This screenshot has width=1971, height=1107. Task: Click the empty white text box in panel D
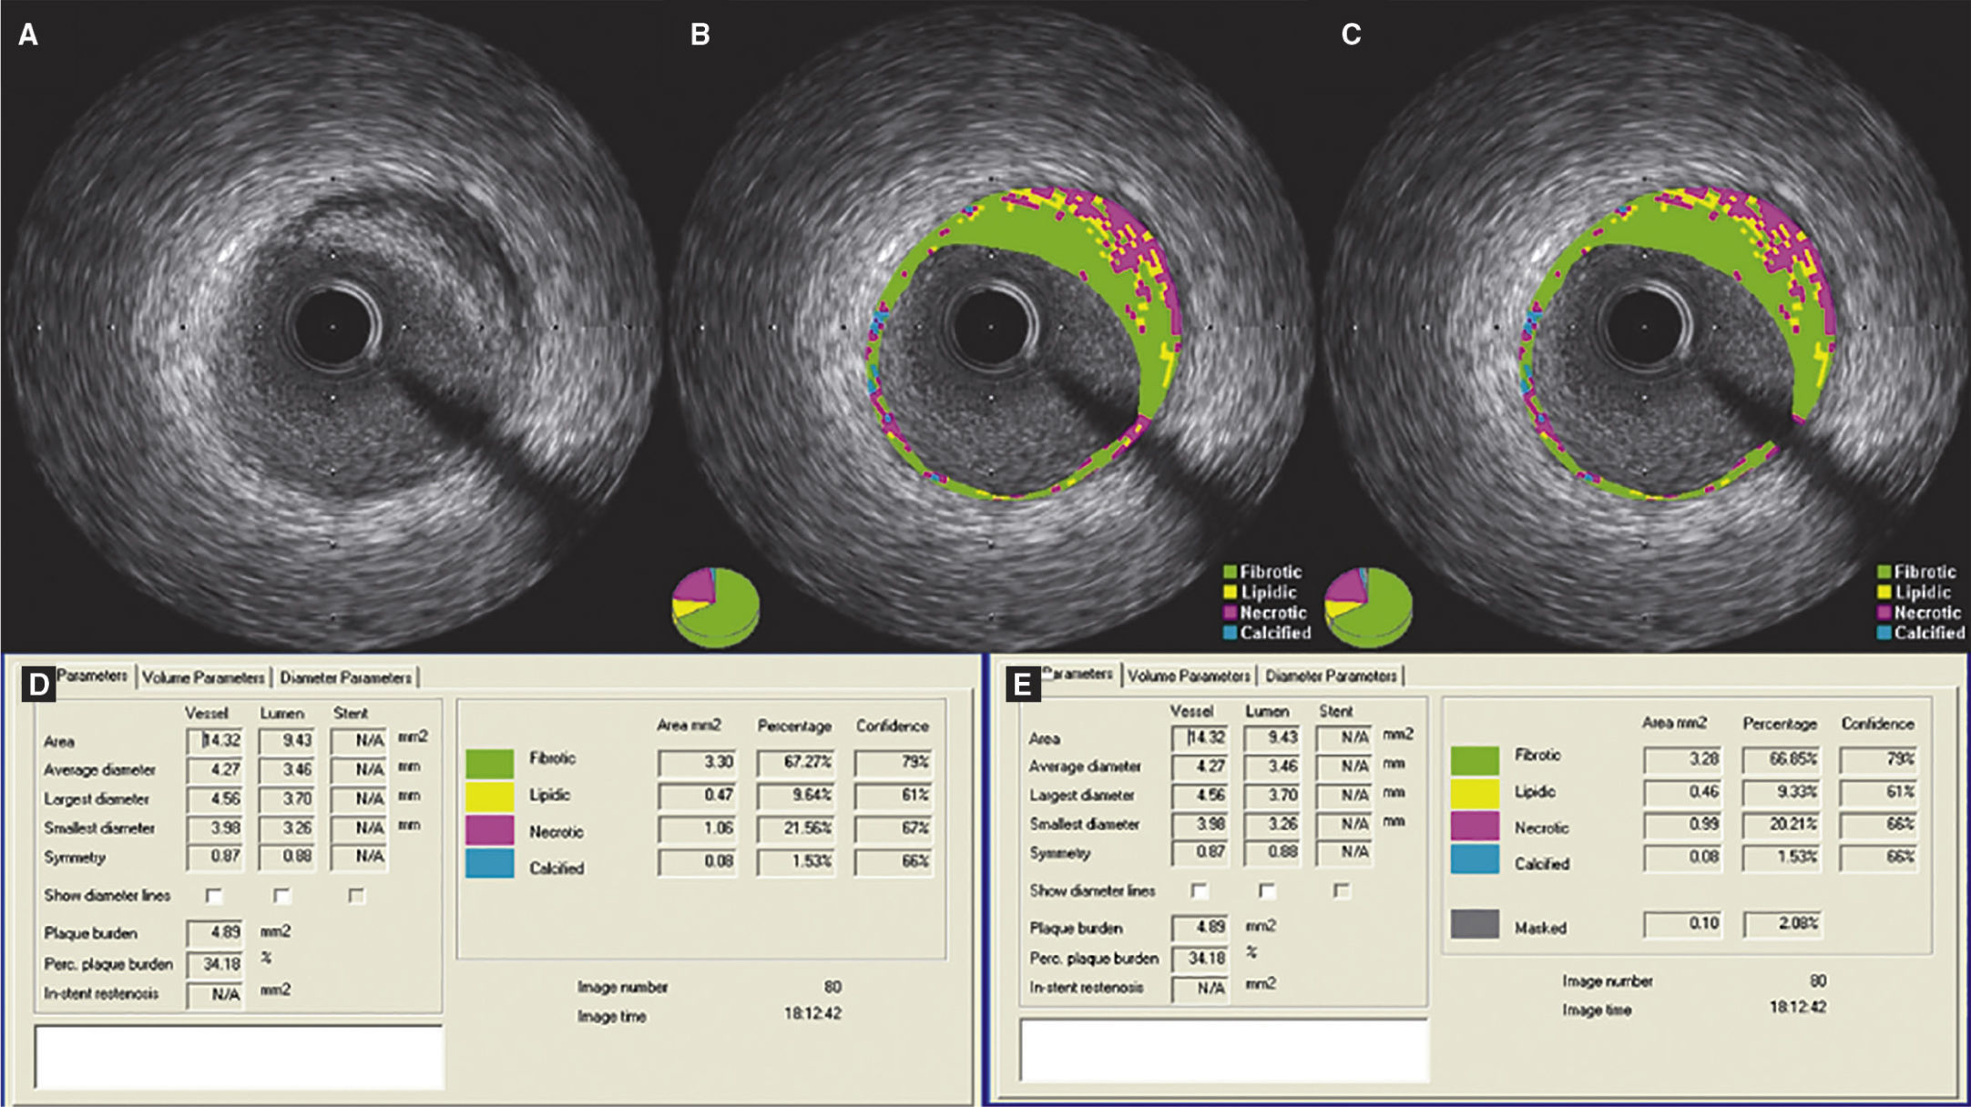point(239,1056)
